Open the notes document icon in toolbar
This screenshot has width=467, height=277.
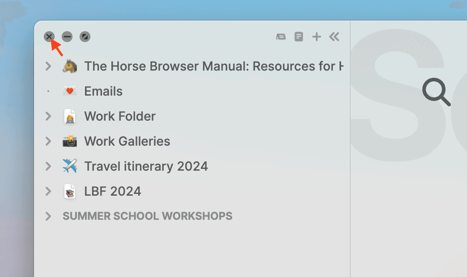coord(298,37)
